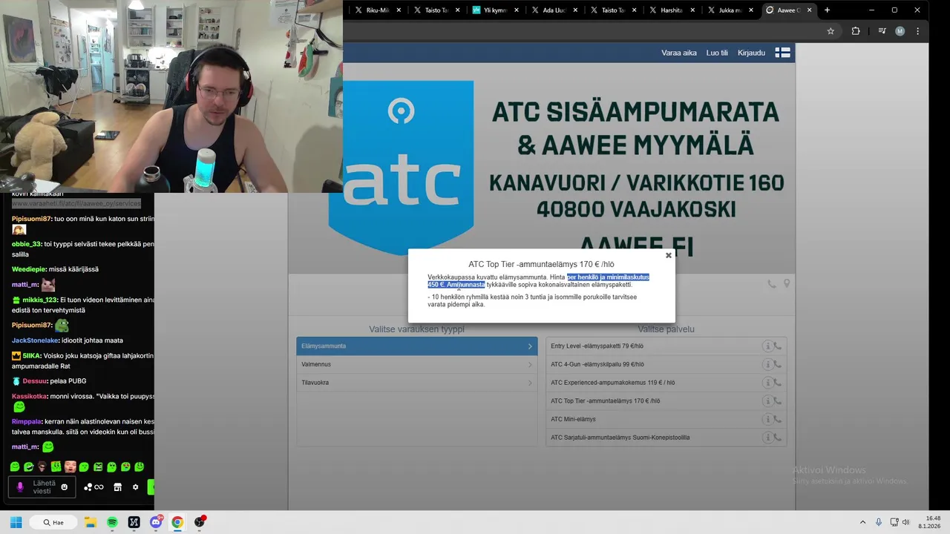Screen dimensions: 950x534
Task: Click username JackStonelake in chat
Action: (35, 340)
